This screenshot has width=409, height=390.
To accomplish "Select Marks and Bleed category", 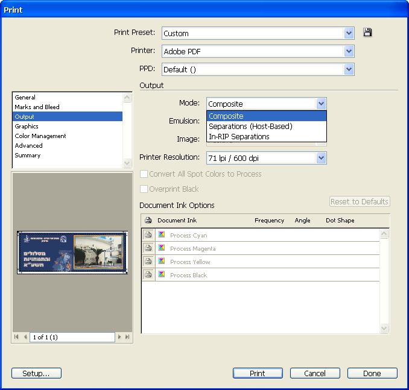I will tap(37, 107).
